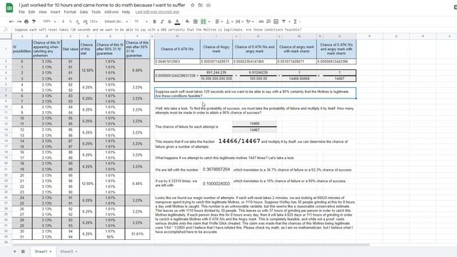Click the Filter icon
This screenshot has width=457, height=257.
[x=283, y=21]
